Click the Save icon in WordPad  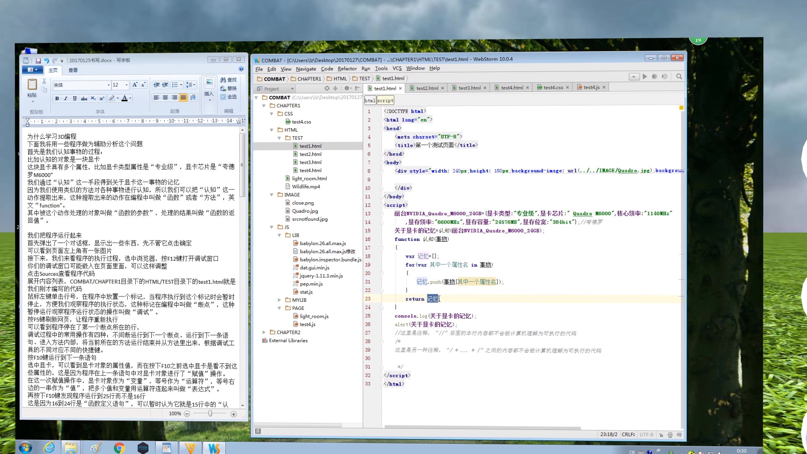pyautogui.click(x=38, y=61)
